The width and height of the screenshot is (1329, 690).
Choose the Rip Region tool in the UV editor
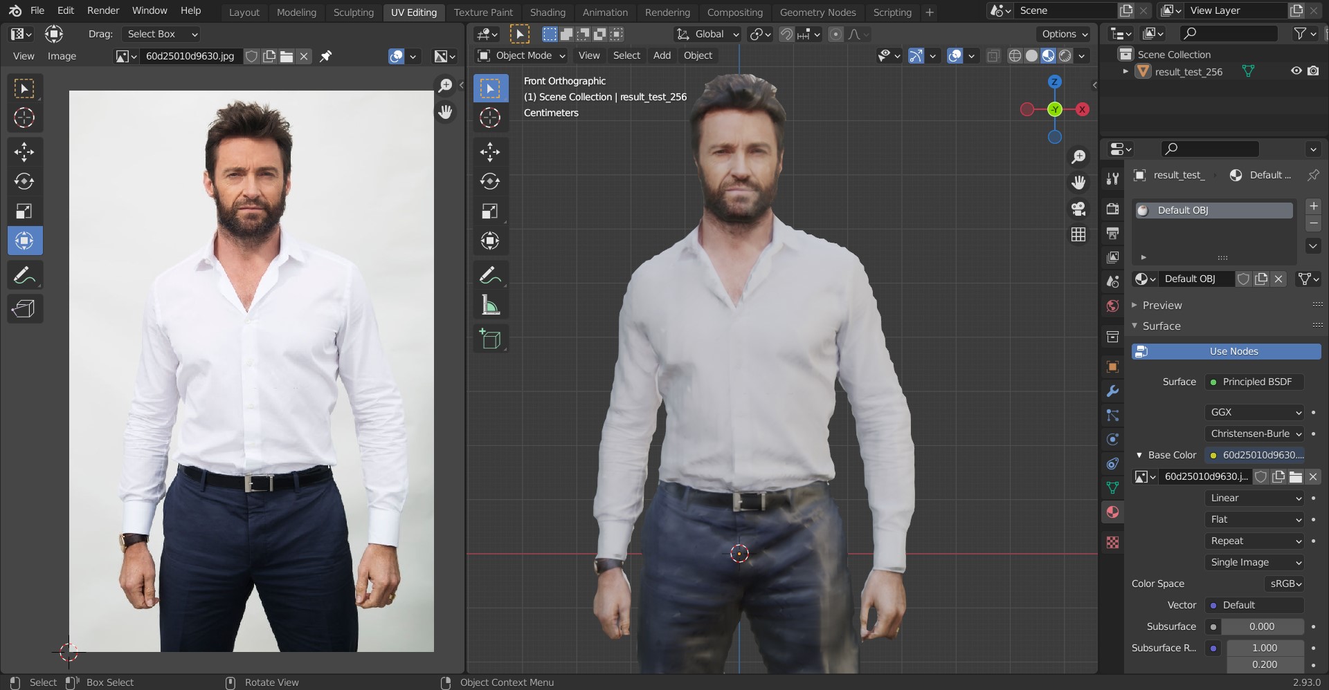point(25,308)
